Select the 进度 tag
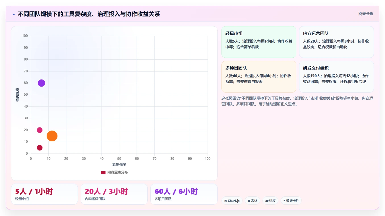 click(270, 201)
